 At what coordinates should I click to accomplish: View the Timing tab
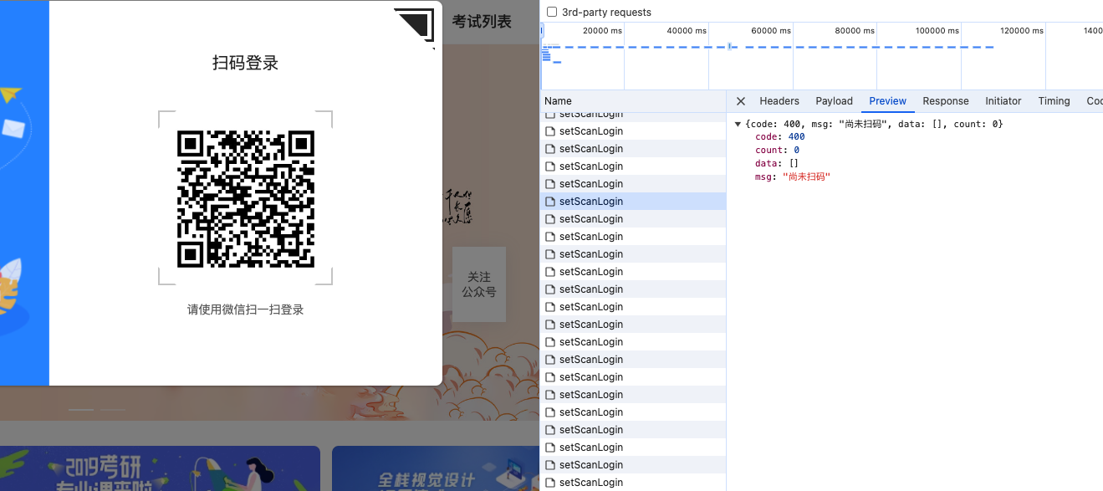point(1054,101)
